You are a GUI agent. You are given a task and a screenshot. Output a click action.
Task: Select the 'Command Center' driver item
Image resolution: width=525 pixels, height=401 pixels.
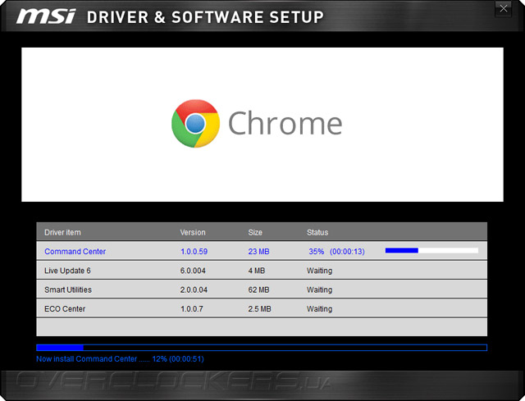coord(75,252)
